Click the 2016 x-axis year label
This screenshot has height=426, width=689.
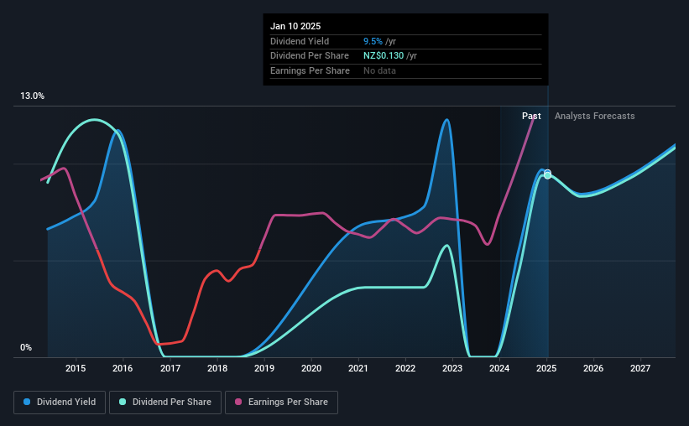pos(123,368)
